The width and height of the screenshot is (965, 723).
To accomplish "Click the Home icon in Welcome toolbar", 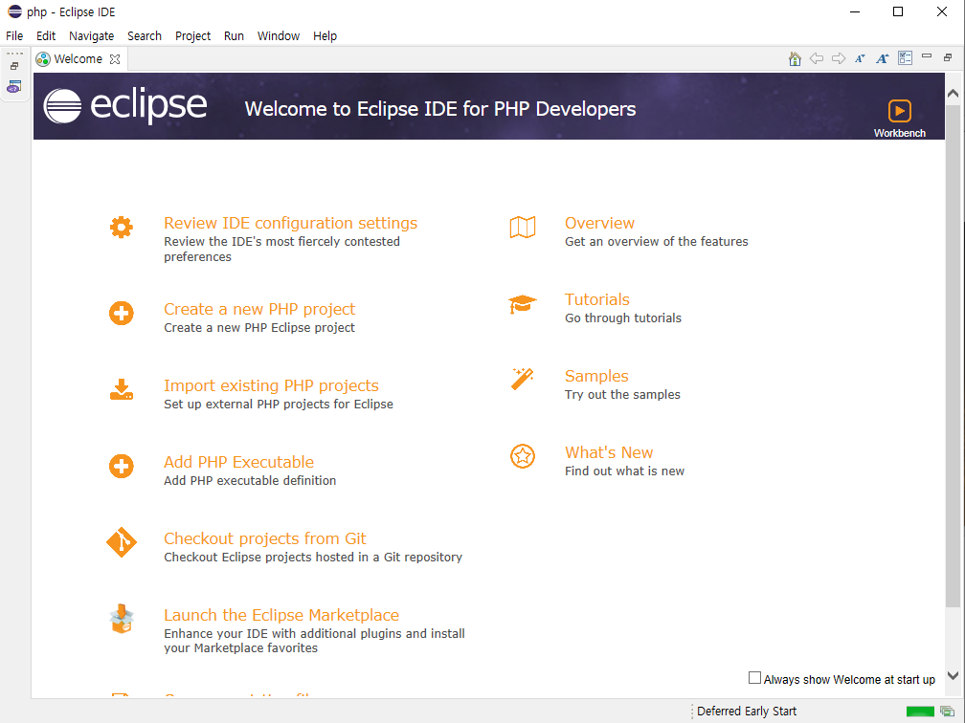I will point(795,58).
